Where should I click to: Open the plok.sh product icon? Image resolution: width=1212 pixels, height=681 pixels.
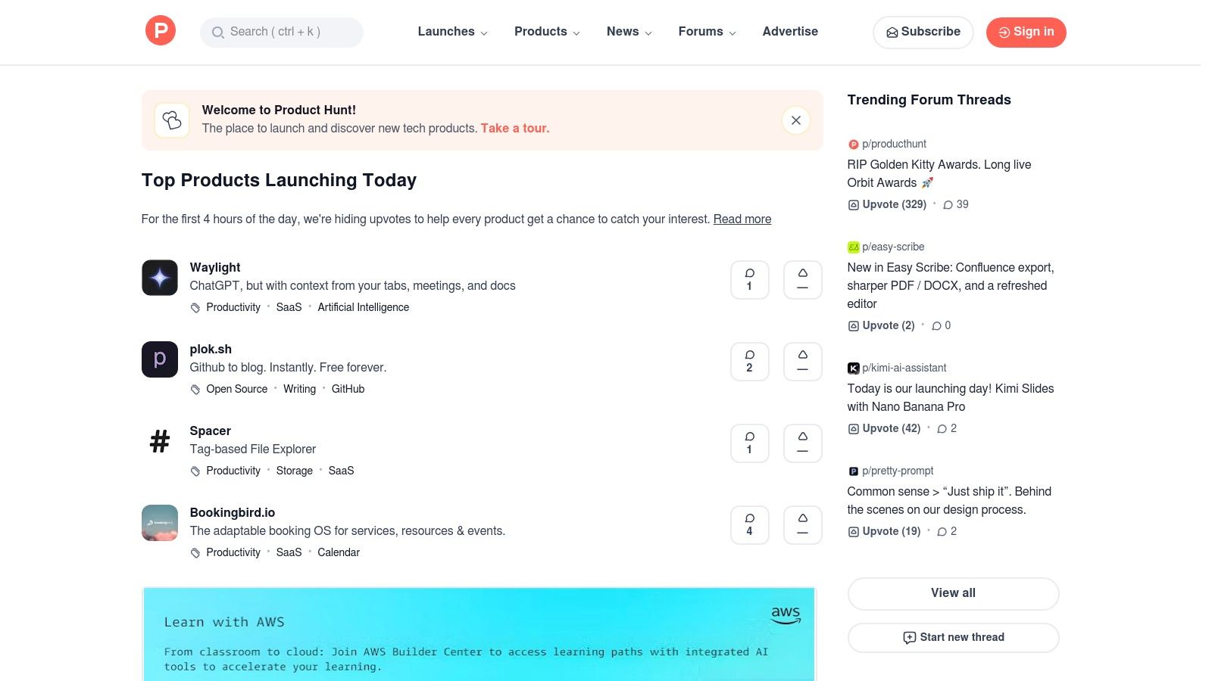click(x=160, y=359)
